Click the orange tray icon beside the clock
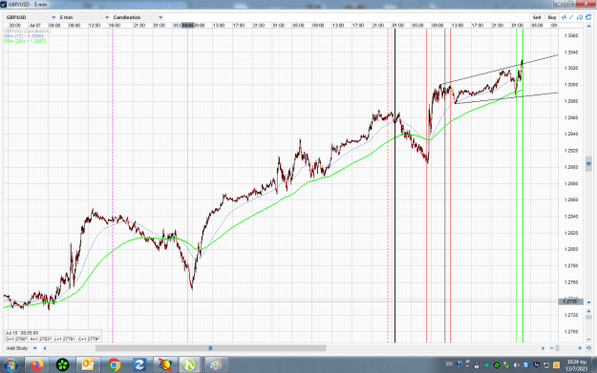Screen dimensions: 597x373 (x=556, y=365)
